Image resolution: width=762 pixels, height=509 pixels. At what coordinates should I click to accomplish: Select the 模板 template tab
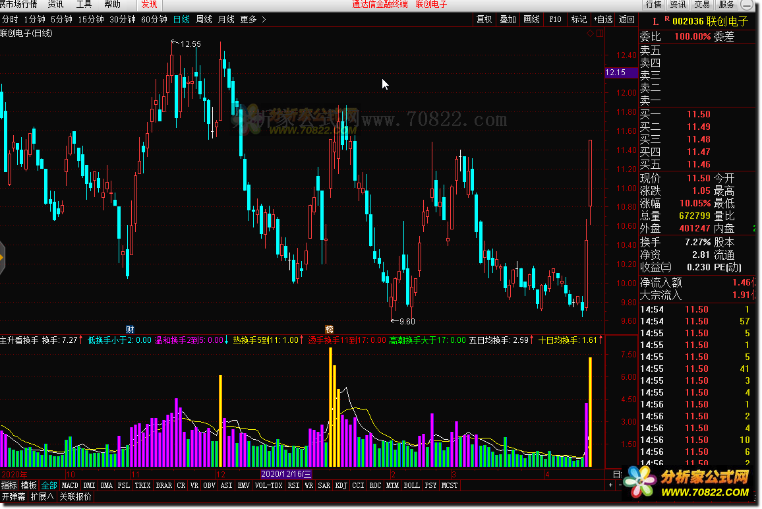click(x=28, y=485)
